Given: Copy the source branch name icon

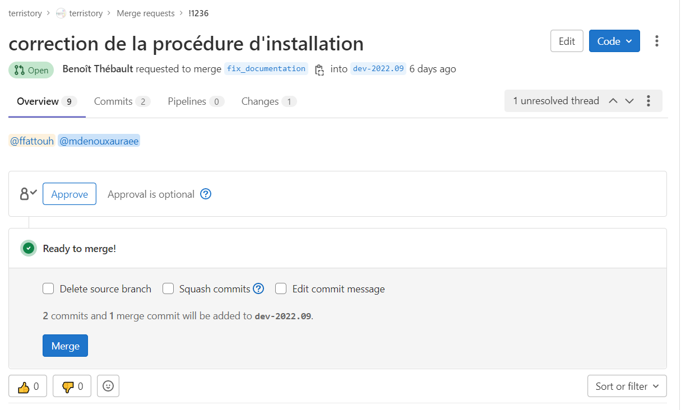Looking at the screenshot, I should click(319, 69).
